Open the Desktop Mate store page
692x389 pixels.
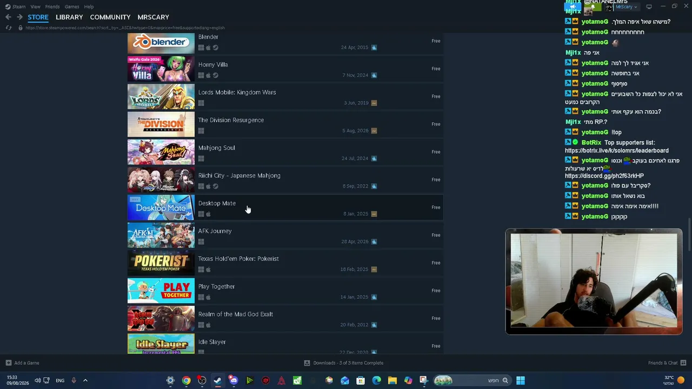pos(285,208)
